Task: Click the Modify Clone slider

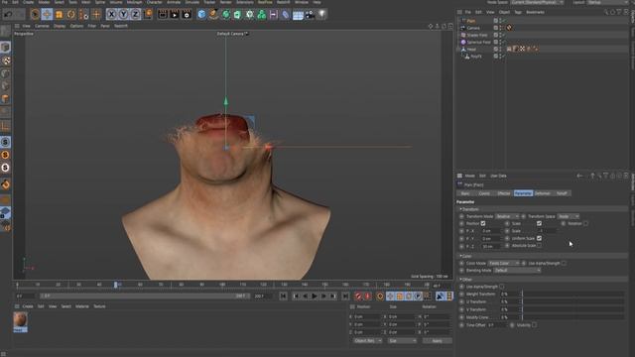Action: coord(573,317)
